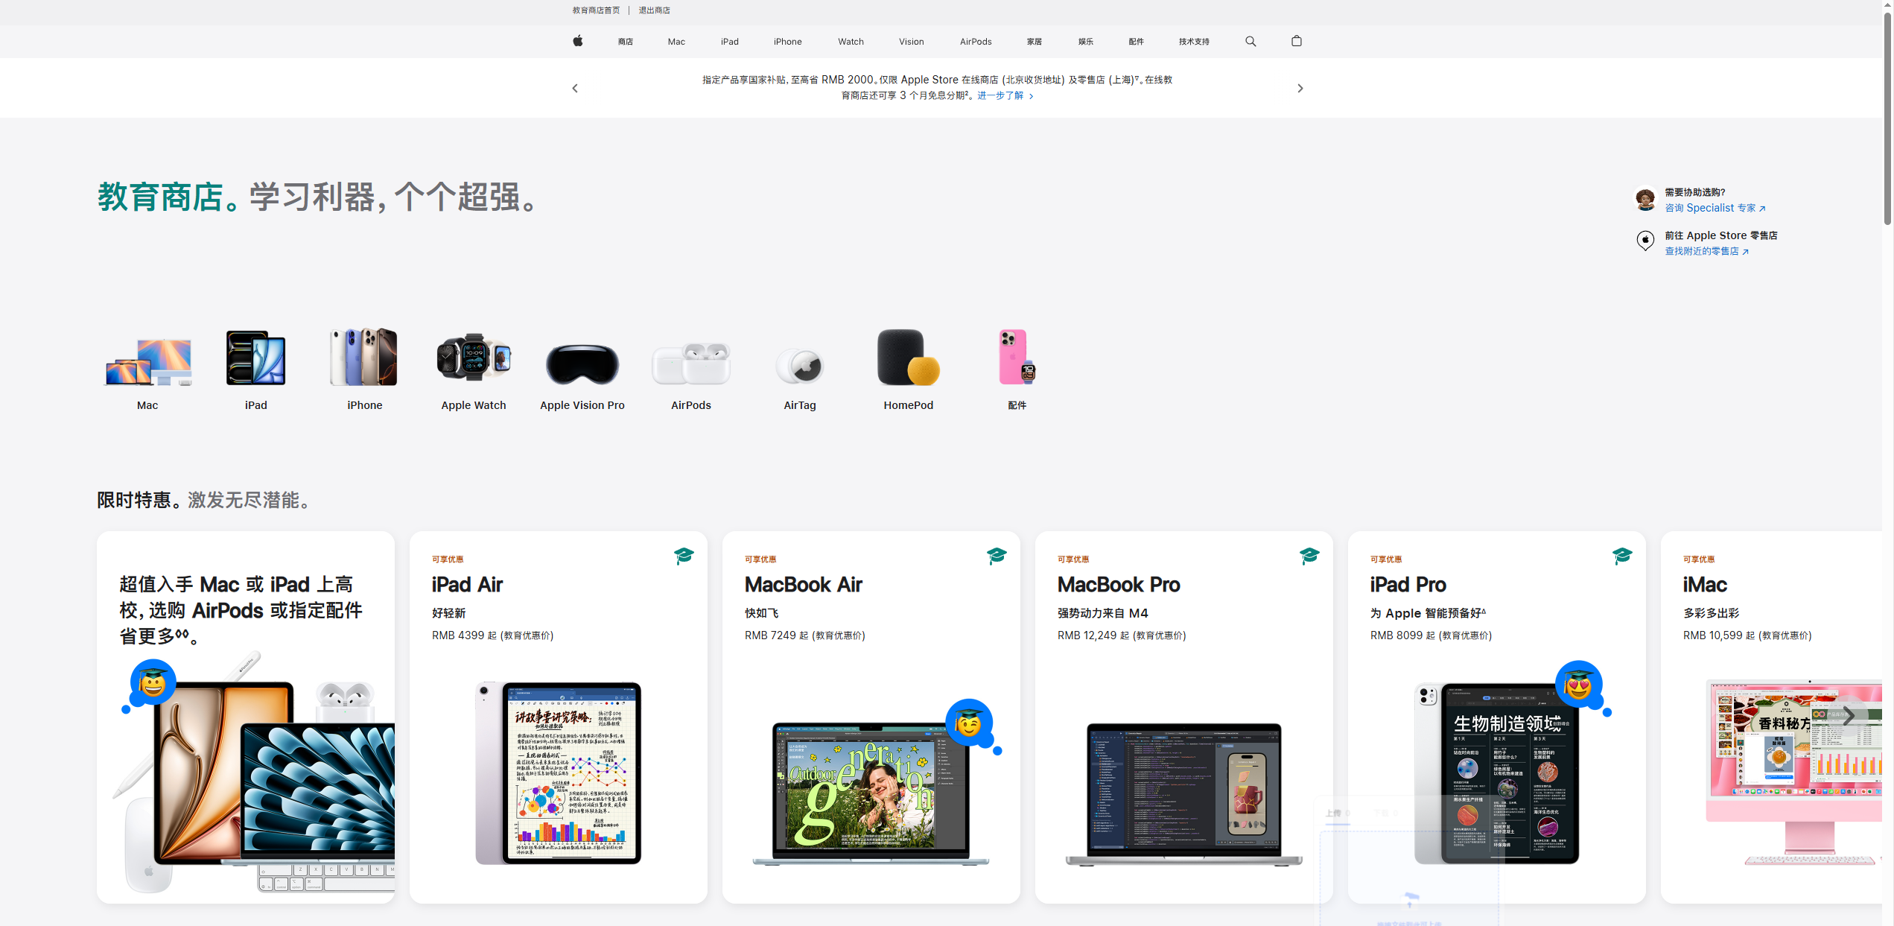Click the iPad Air product image
Screen dimensions: 1894x926
(559, 773)
